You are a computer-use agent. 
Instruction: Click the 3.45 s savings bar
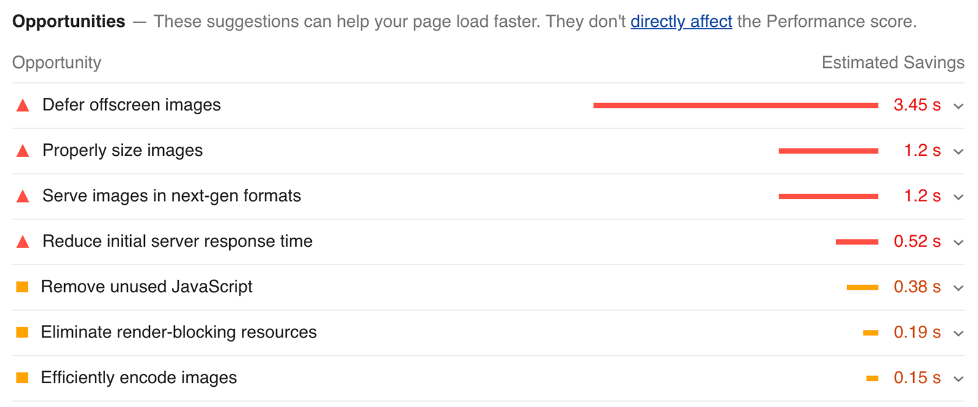coord(736,106)
